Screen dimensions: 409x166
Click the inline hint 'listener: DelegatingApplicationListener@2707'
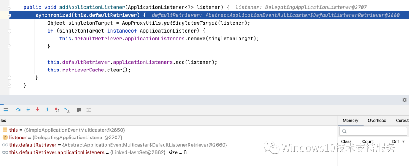[301, 8]
